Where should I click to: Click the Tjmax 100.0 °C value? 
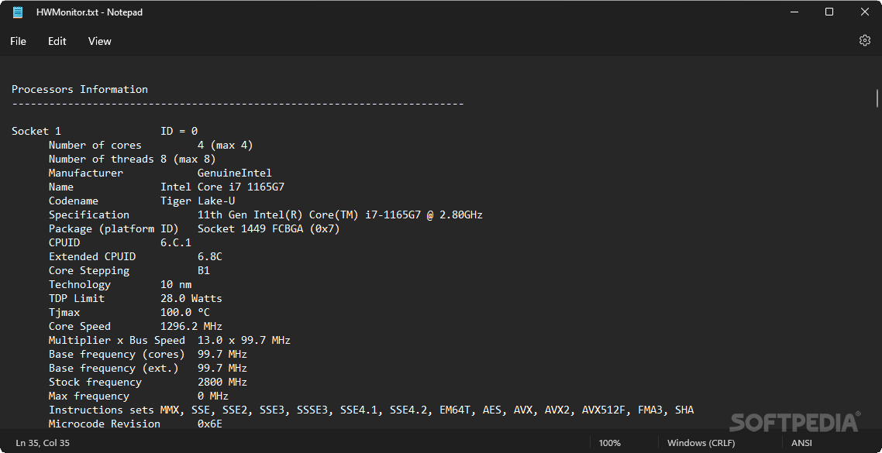point(185,313)
